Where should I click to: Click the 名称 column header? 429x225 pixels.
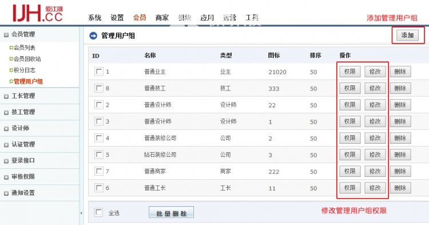coord(150,56)
